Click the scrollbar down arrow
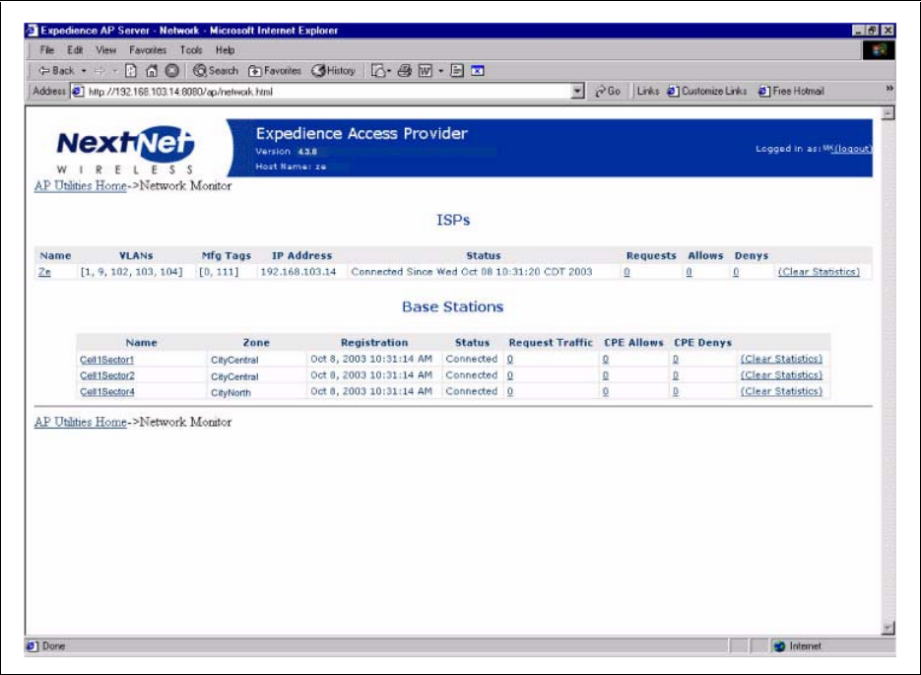Viewport: 921px width, 675px height. [x=888, y=628]
